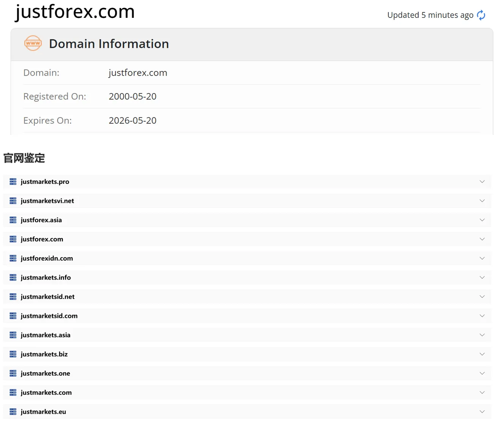496x422 pixels.
Task: Click the server icon beside justmarkets.pro
Action: coord(13,182)
